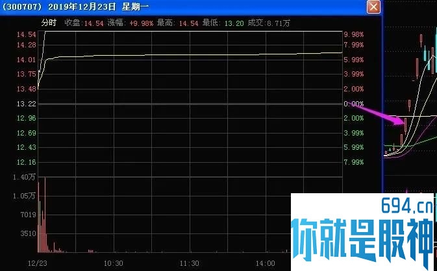Screen dimensions: 437x271
Task: Click price axis label 13.48
Action: coord(27,89)
